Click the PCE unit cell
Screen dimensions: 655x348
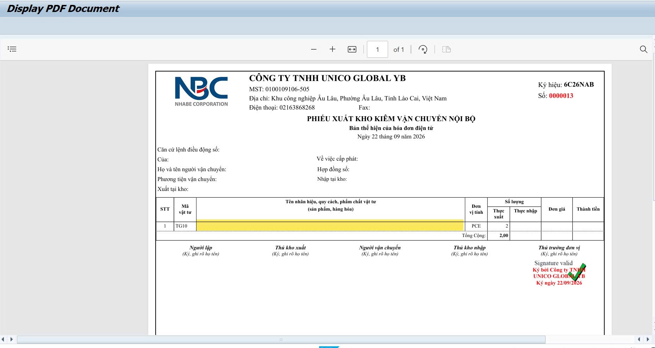point(476,226)
